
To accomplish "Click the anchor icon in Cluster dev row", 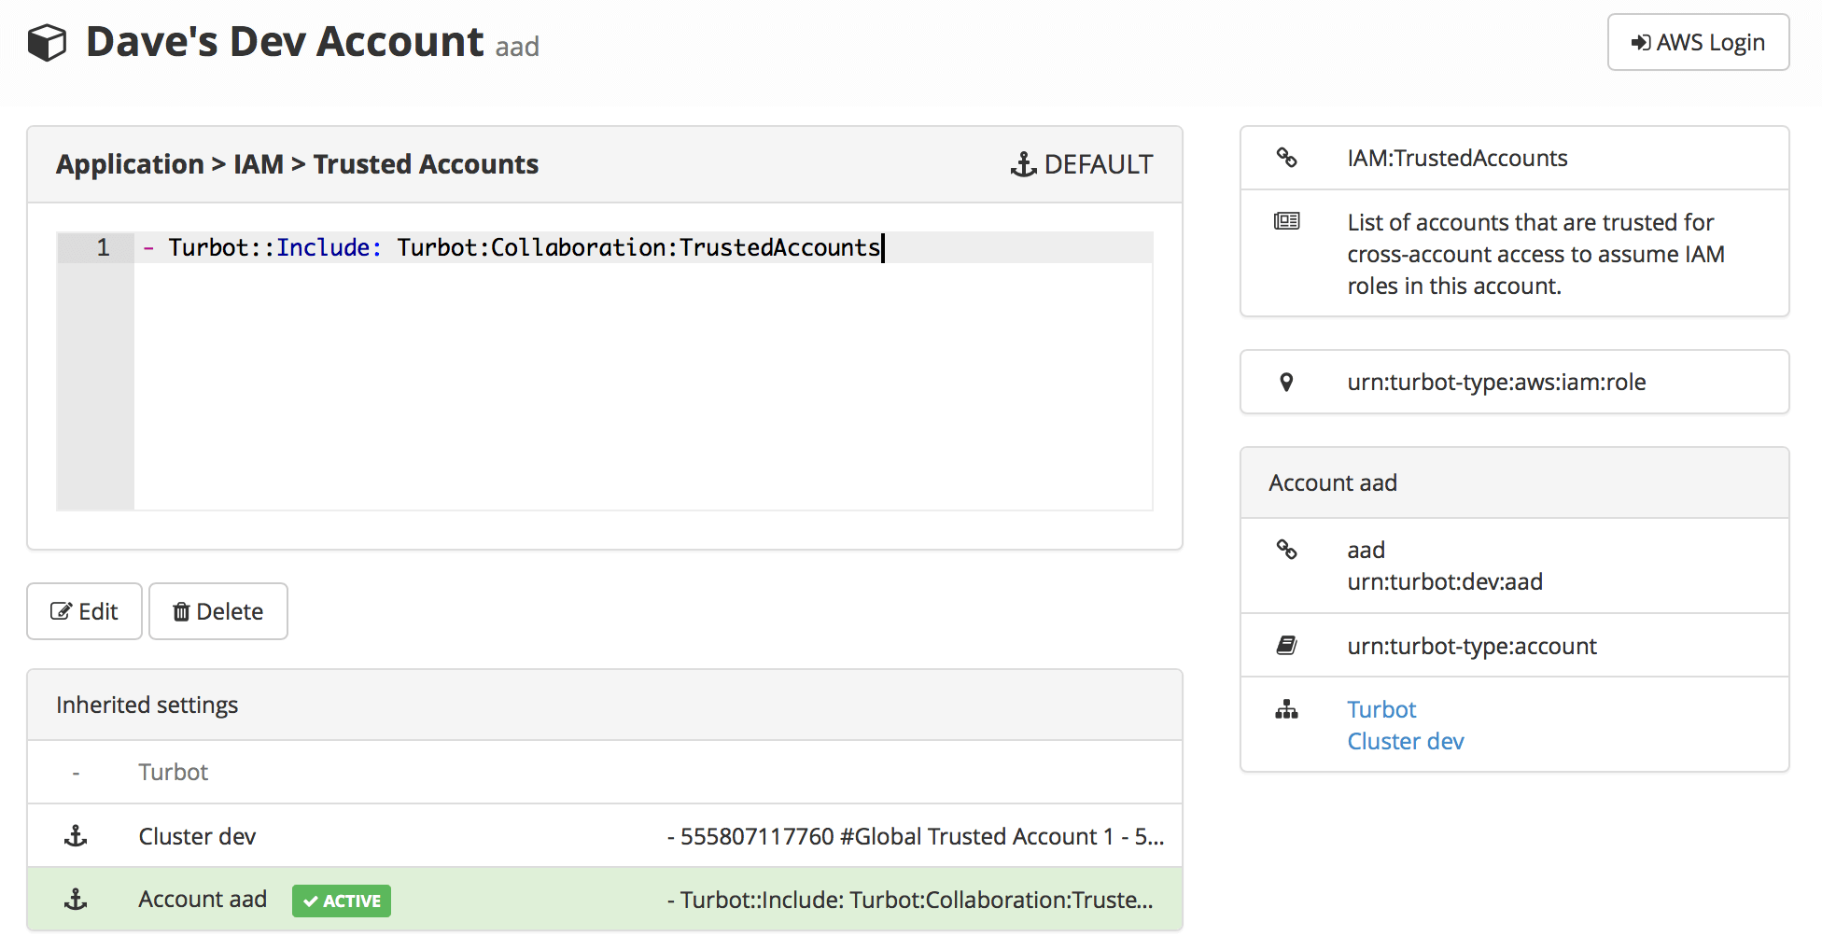I will pos(76,836).
